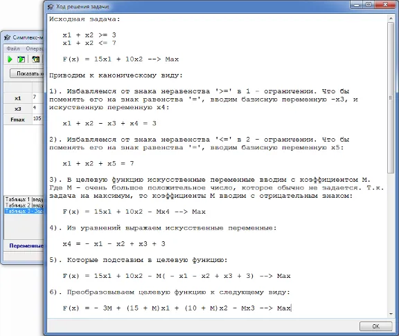
Task: Click the Показать button in the background window
Action: 27,73
